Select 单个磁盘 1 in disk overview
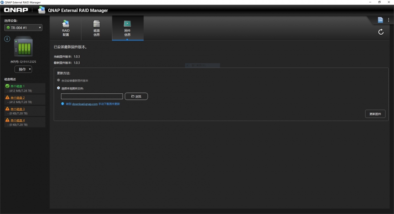Image resolution: width=394 pixels, height=214 pixels. tap(18, 86)
